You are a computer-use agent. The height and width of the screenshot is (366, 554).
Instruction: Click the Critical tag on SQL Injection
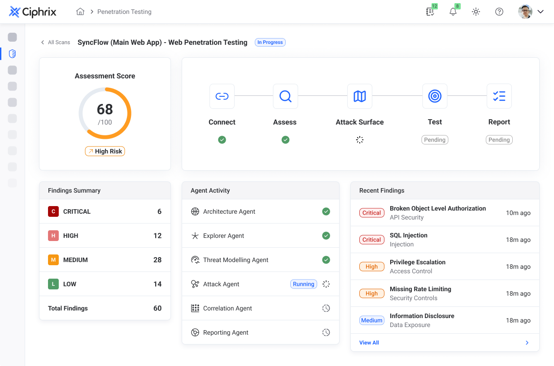[372, 240]
